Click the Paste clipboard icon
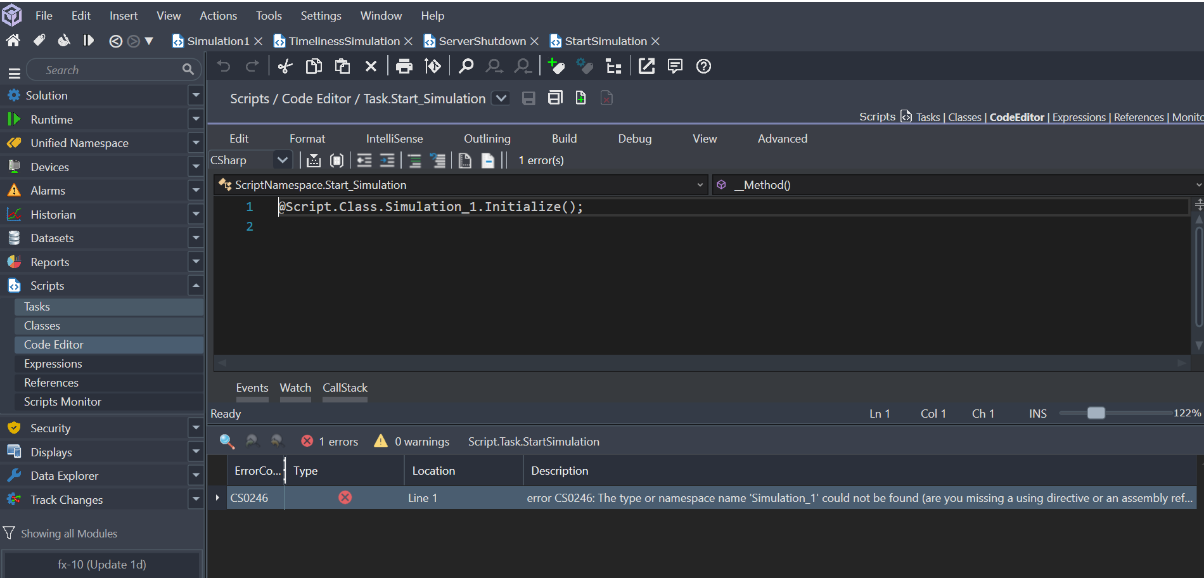Screen dimensions: 1204x578 click(343, 67)
